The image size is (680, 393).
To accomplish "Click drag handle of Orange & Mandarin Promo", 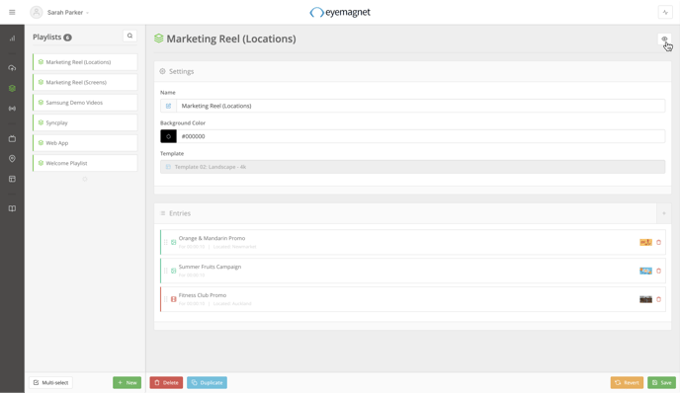I will (166, 242).
